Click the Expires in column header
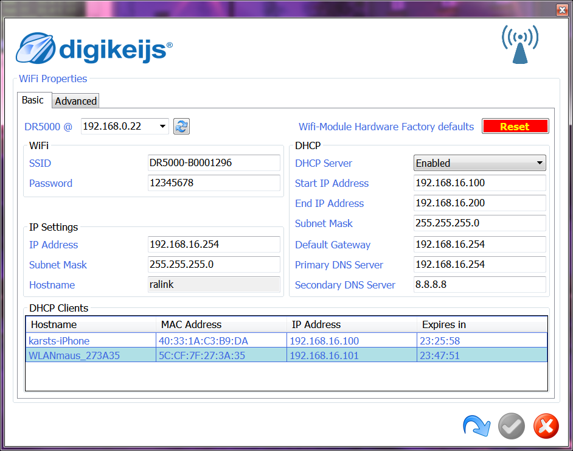 482,324
